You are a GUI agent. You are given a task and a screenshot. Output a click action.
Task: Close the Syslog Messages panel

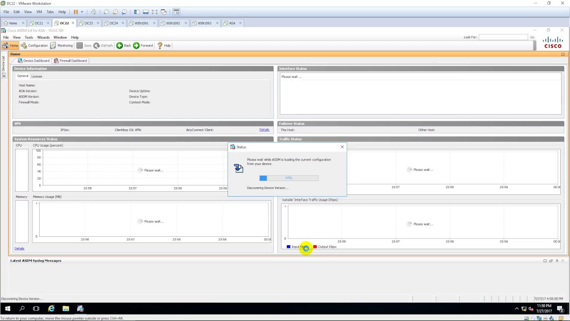562,261
